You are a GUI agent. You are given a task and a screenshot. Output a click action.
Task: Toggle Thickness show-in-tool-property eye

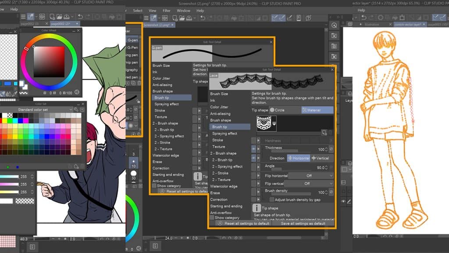click(x=254, y=149)
